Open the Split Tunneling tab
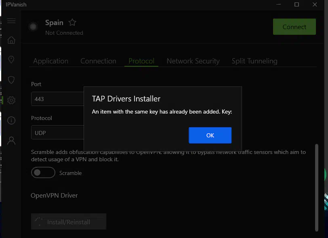 254,61
